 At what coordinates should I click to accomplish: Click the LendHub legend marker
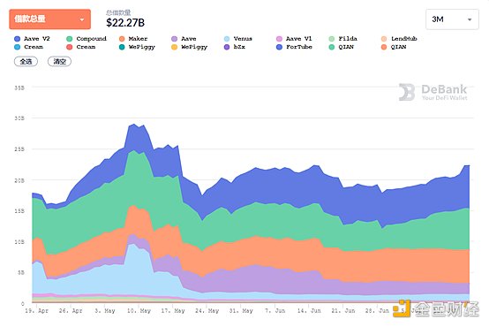384,39
